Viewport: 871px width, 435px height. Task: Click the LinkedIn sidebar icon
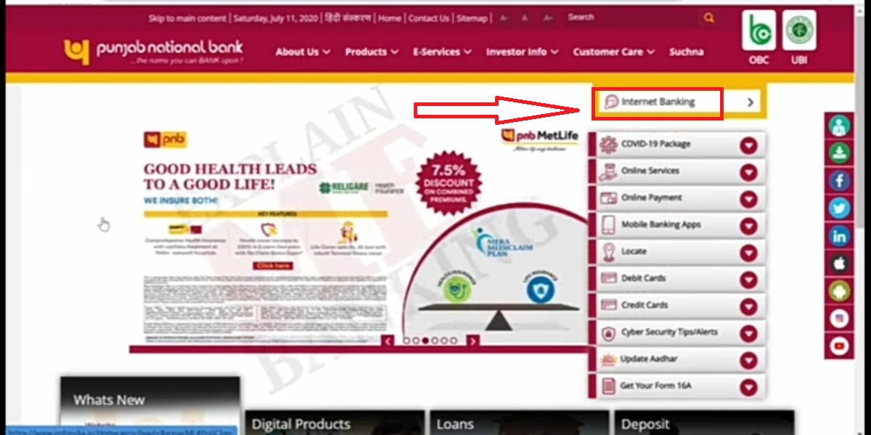click(x=840, y=236)
